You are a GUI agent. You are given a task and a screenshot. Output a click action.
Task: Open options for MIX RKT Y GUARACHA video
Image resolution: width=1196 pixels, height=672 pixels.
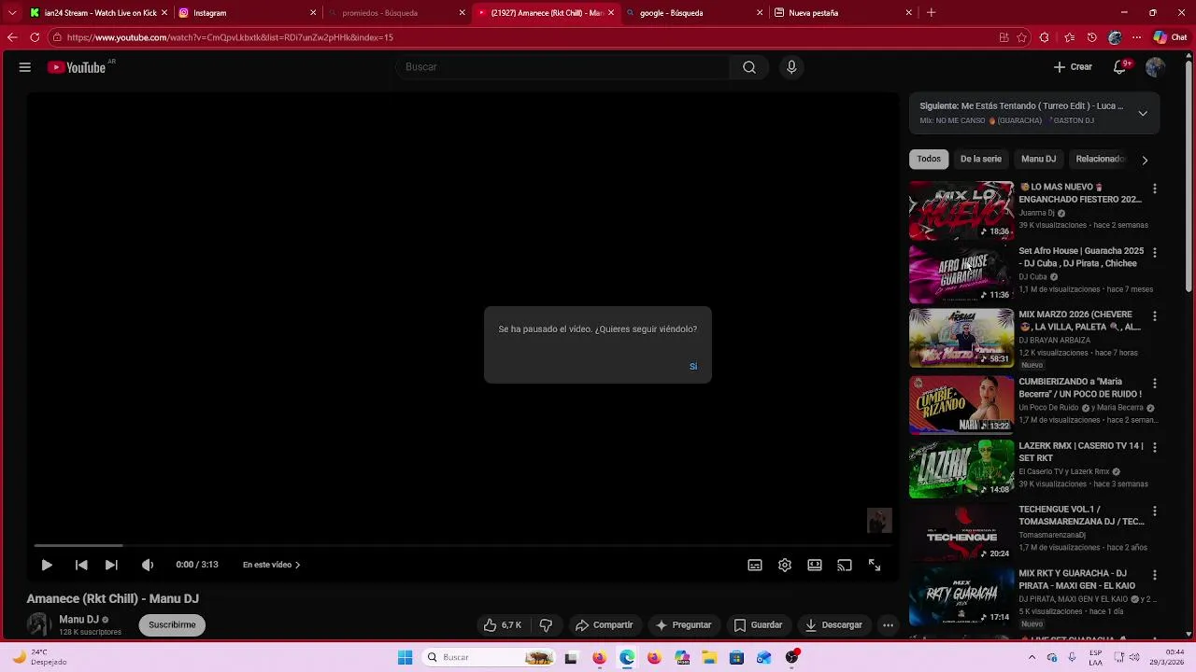coord(1155,575)
